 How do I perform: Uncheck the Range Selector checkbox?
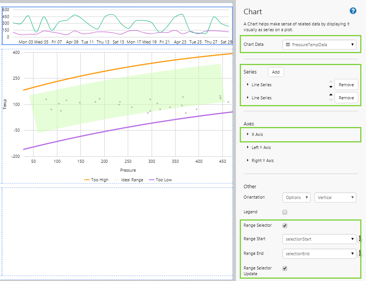[285, 226]
